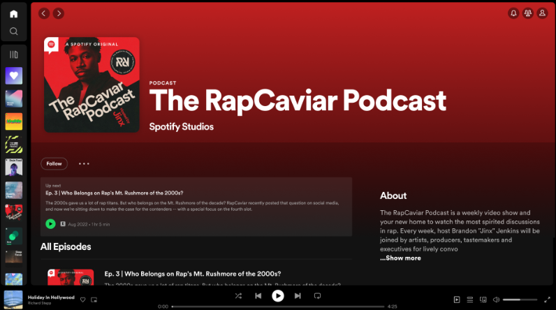Seek along the song progress bar
This screenshot has width=556, height=310.
[278, 307]
